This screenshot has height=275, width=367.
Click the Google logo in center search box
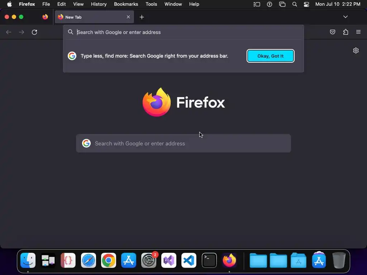[86, 143]
